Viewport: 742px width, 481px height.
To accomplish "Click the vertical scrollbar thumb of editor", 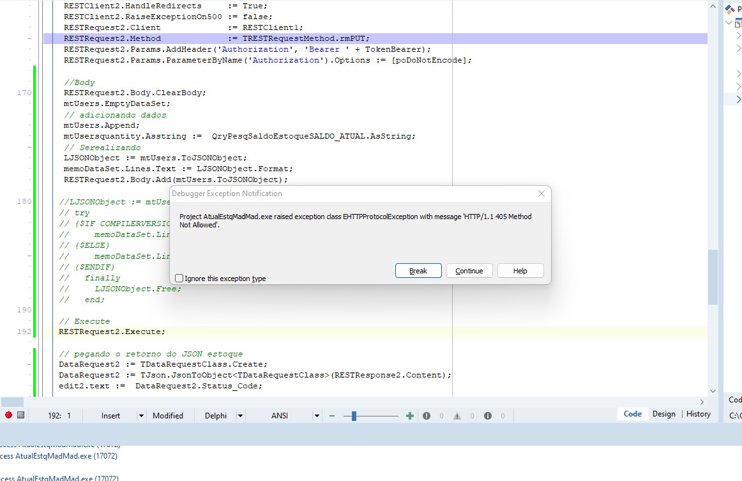I will pos(713,277).
